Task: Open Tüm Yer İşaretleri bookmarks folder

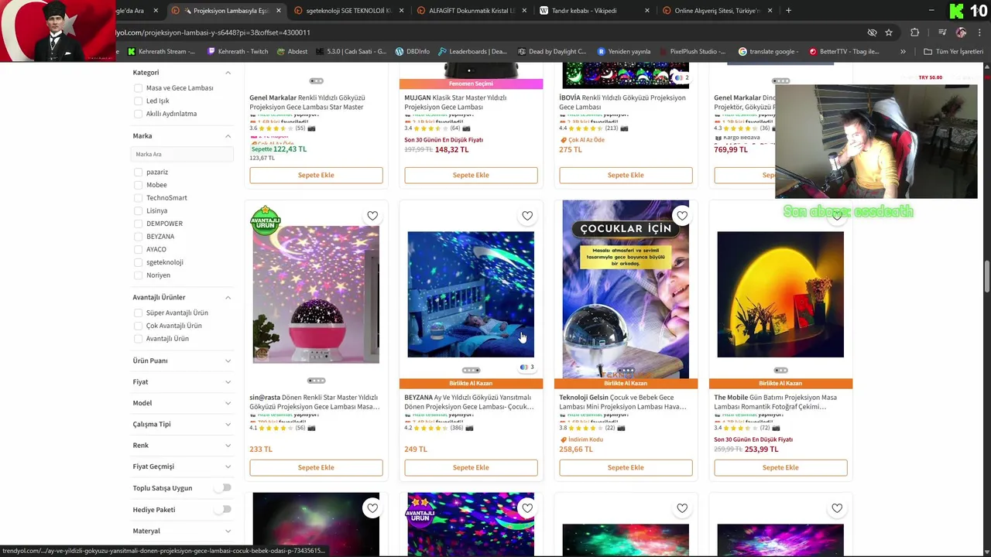Action: click(x=953, y=52)
